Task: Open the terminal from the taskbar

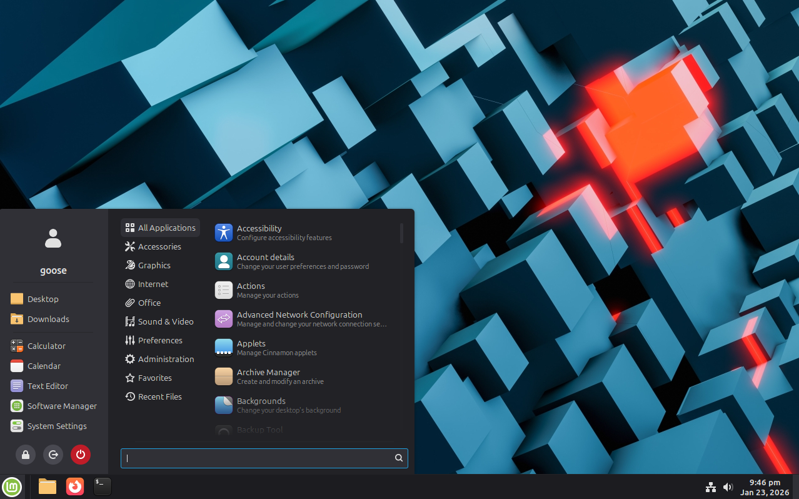Action: pyautogui.click(x=102, y=486)
